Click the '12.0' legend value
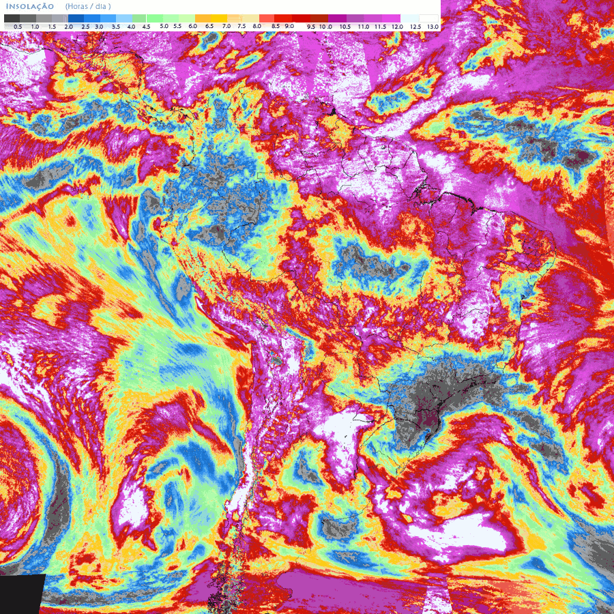 coord(397,27)
